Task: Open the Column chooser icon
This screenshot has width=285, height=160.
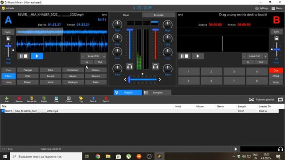Action: point(69,99)
